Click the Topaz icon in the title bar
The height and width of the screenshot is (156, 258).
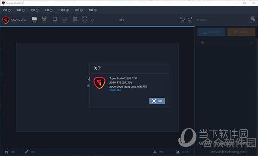(x=3, y=3)
